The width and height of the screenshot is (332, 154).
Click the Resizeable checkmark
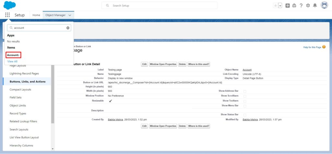pos(110,101)
